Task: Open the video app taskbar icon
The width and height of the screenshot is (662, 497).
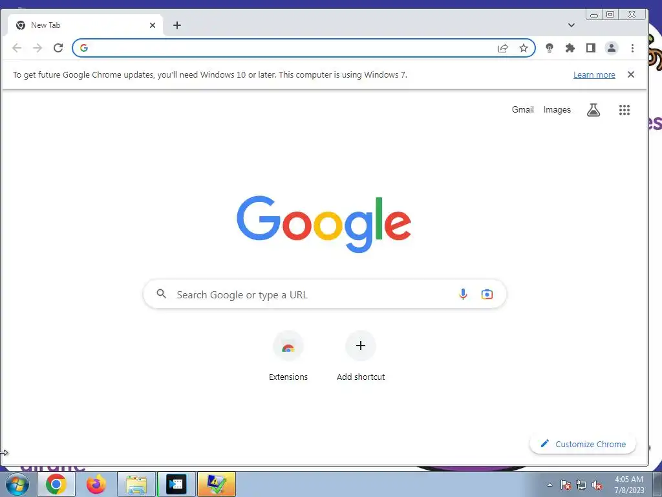Action: point(176,484)
